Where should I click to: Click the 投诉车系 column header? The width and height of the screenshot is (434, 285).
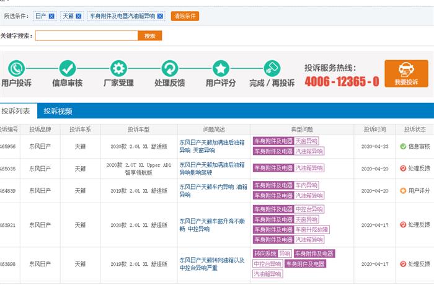click(x=80, y=129)
